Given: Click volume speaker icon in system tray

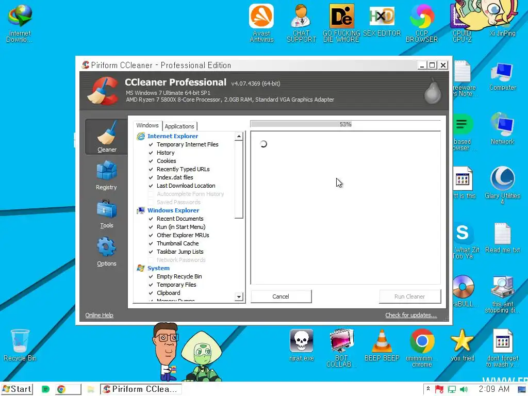Looking at the screenshot, I should (464, 389).
